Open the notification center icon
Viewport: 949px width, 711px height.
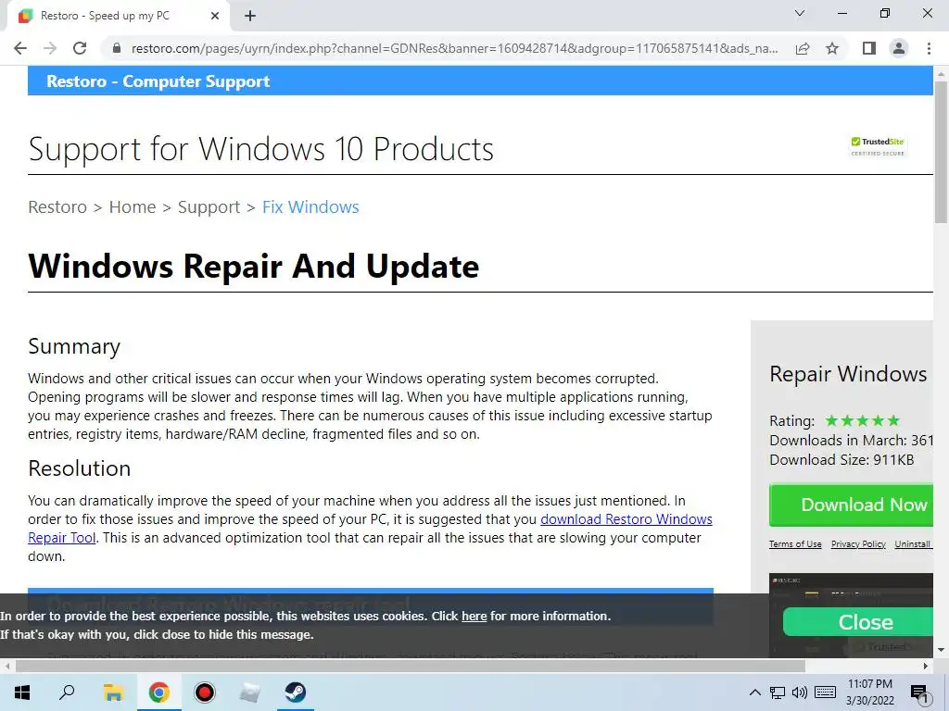point(920,693)
